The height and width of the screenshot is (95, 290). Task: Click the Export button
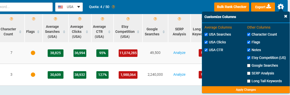tap(263, 7)
